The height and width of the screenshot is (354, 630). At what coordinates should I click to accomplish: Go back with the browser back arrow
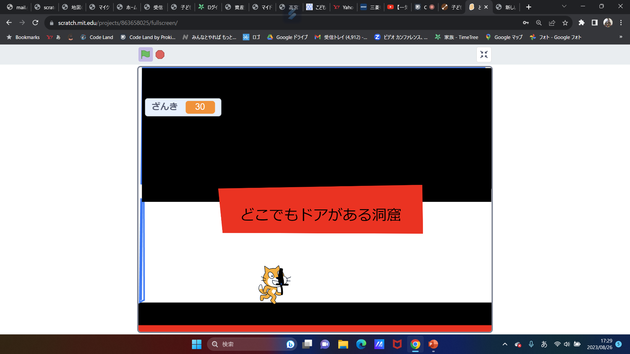pyautogui.click(x=9, y=23)
